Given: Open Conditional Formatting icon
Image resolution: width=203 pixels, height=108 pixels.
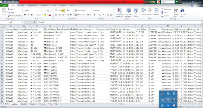Looking at the screenshot, I should 119,10.
